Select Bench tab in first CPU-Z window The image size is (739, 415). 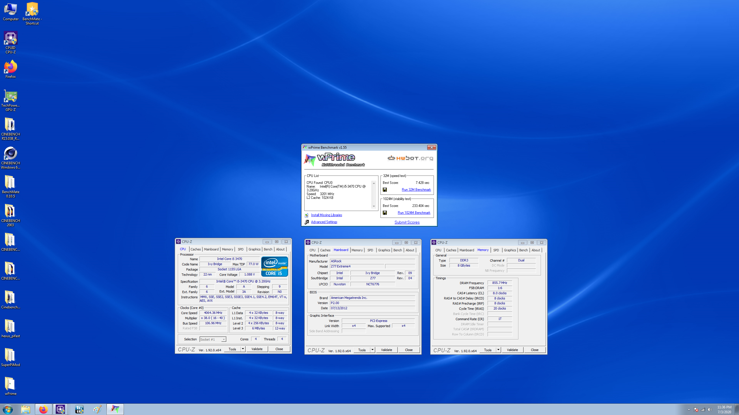pyautogui.click(x=268, y=249)
